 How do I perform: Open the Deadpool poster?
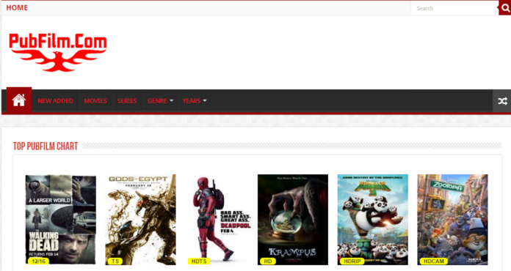click(x=220, y=219)
